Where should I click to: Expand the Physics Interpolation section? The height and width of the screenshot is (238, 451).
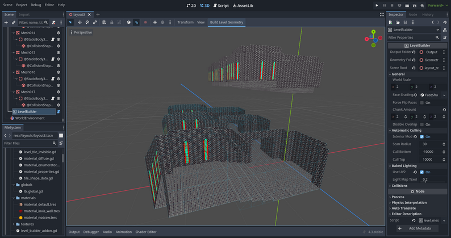[x=417, y=203]
